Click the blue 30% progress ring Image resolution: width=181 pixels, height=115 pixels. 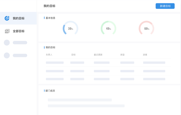pos(70,28)
